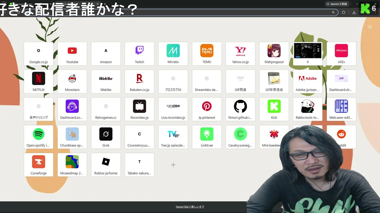Open the browser downloads icon

[354, 12]
